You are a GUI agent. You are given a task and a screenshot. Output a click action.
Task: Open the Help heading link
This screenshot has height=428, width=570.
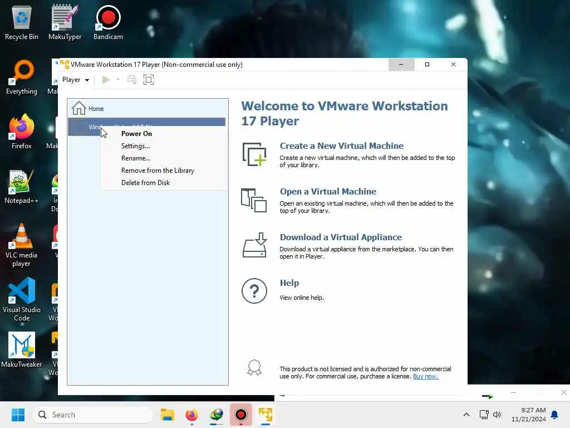click(x=289, y=283)
